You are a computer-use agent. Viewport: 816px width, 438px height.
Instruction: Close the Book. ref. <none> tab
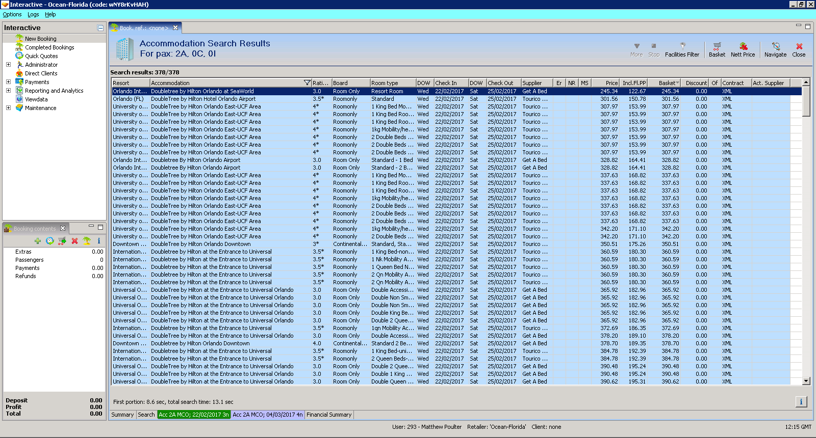(175, 28)
